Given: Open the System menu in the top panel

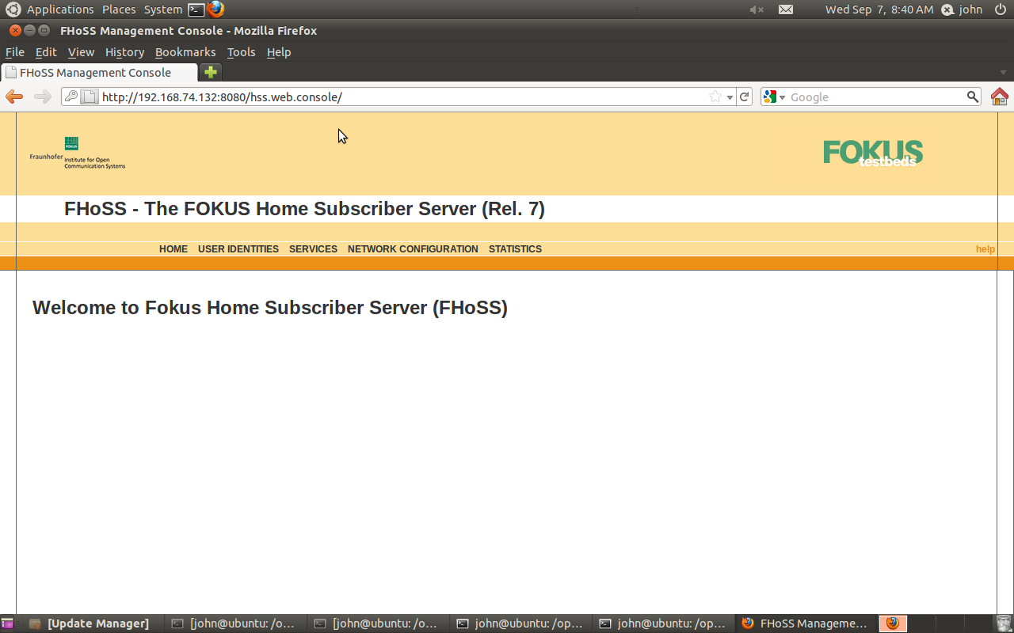Looking at the screenshot, I should [x=163, y=9].
